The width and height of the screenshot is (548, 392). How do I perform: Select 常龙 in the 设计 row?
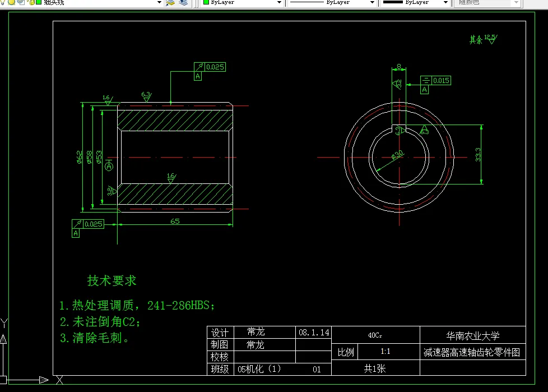click(256, 331)
